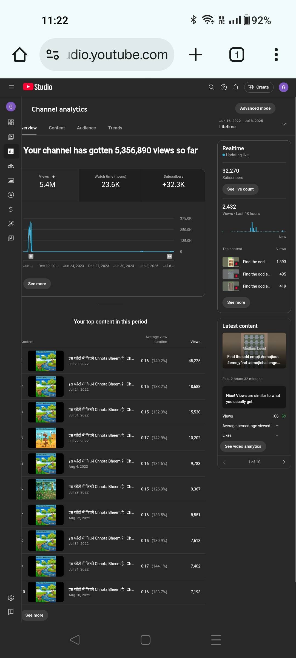This screenshot has height=658, width=296.
Task: Switch to the Trends tab
Action: (115, 128)
